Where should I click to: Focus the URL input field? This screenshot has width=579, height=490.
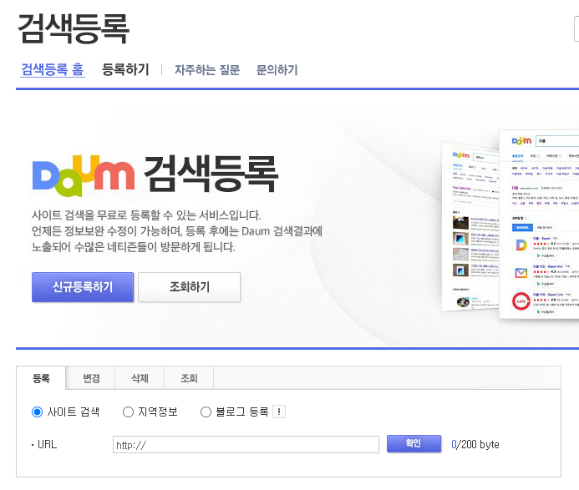tap(246, 445)
